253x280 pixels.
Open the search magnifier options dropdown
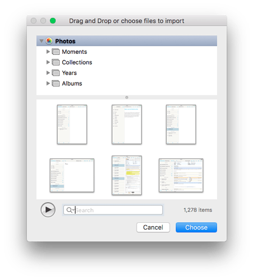pyautogui.click(x=70, y=210)
